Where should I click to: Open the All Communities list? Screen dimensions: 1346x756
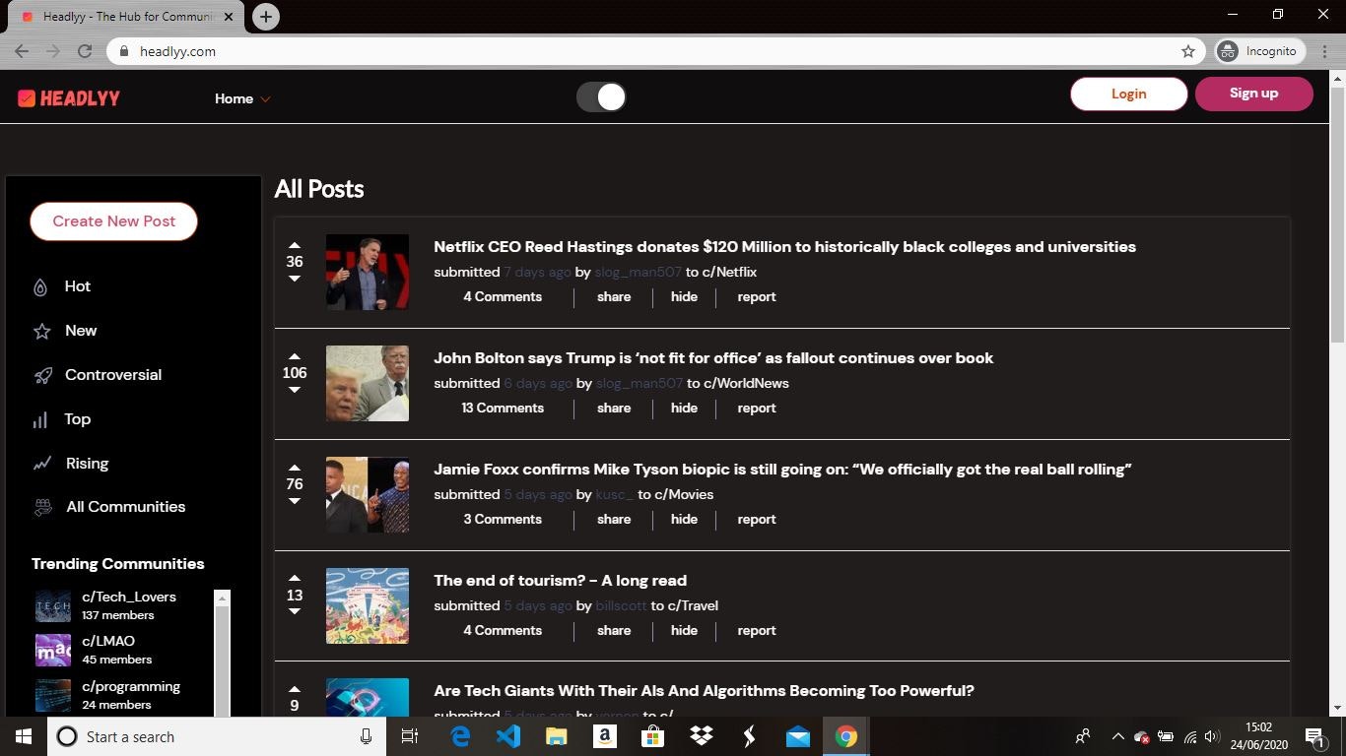[x=126, y=507]
